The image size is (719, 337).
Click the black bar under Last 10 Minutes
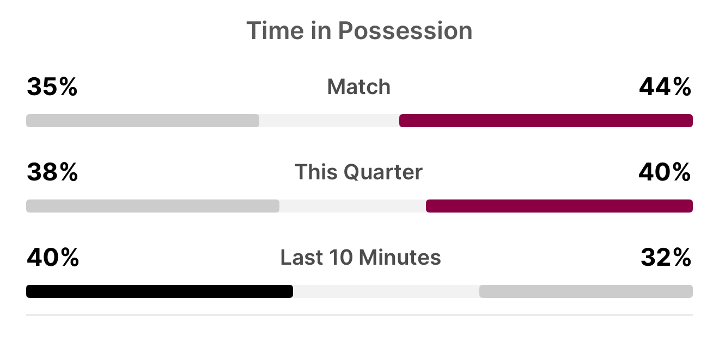pyautogui.click(x=160, y=291)
